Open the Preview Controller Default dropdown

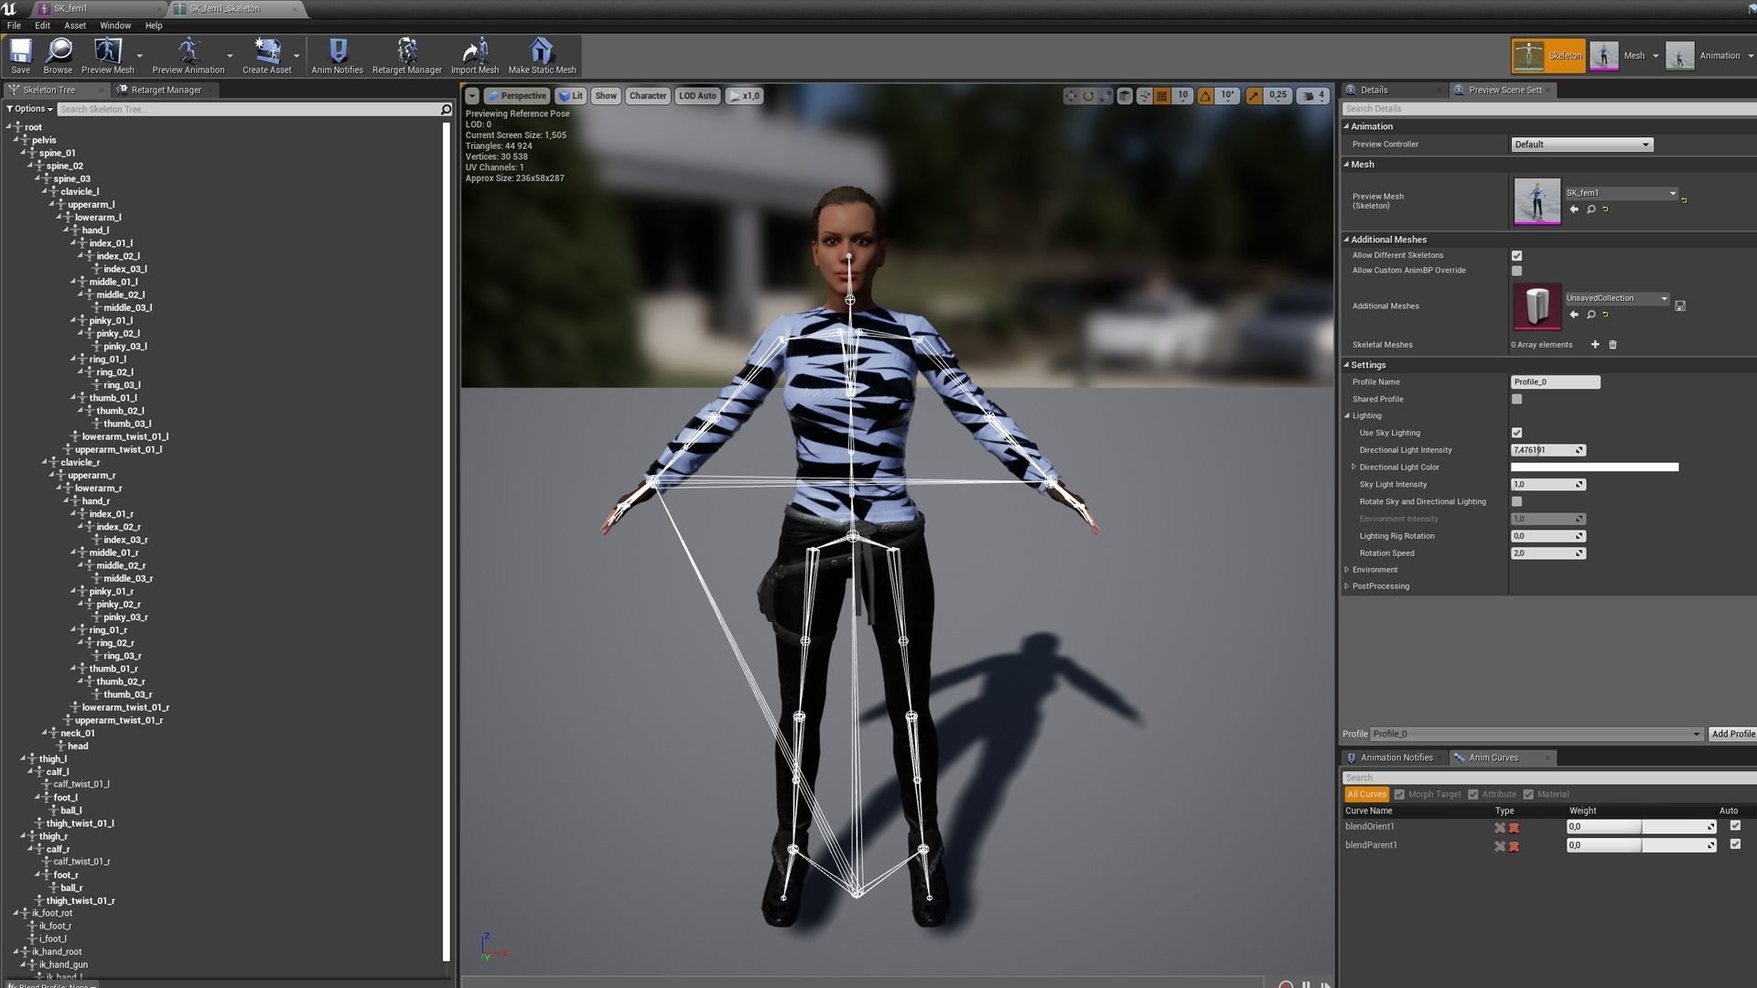pyautogui.click(x=1580, y=145)
